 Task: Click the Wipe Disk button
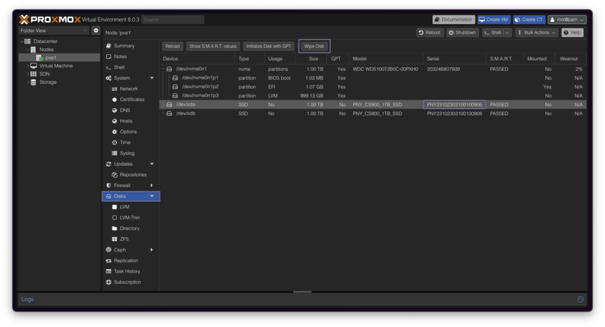click(314, 46)
